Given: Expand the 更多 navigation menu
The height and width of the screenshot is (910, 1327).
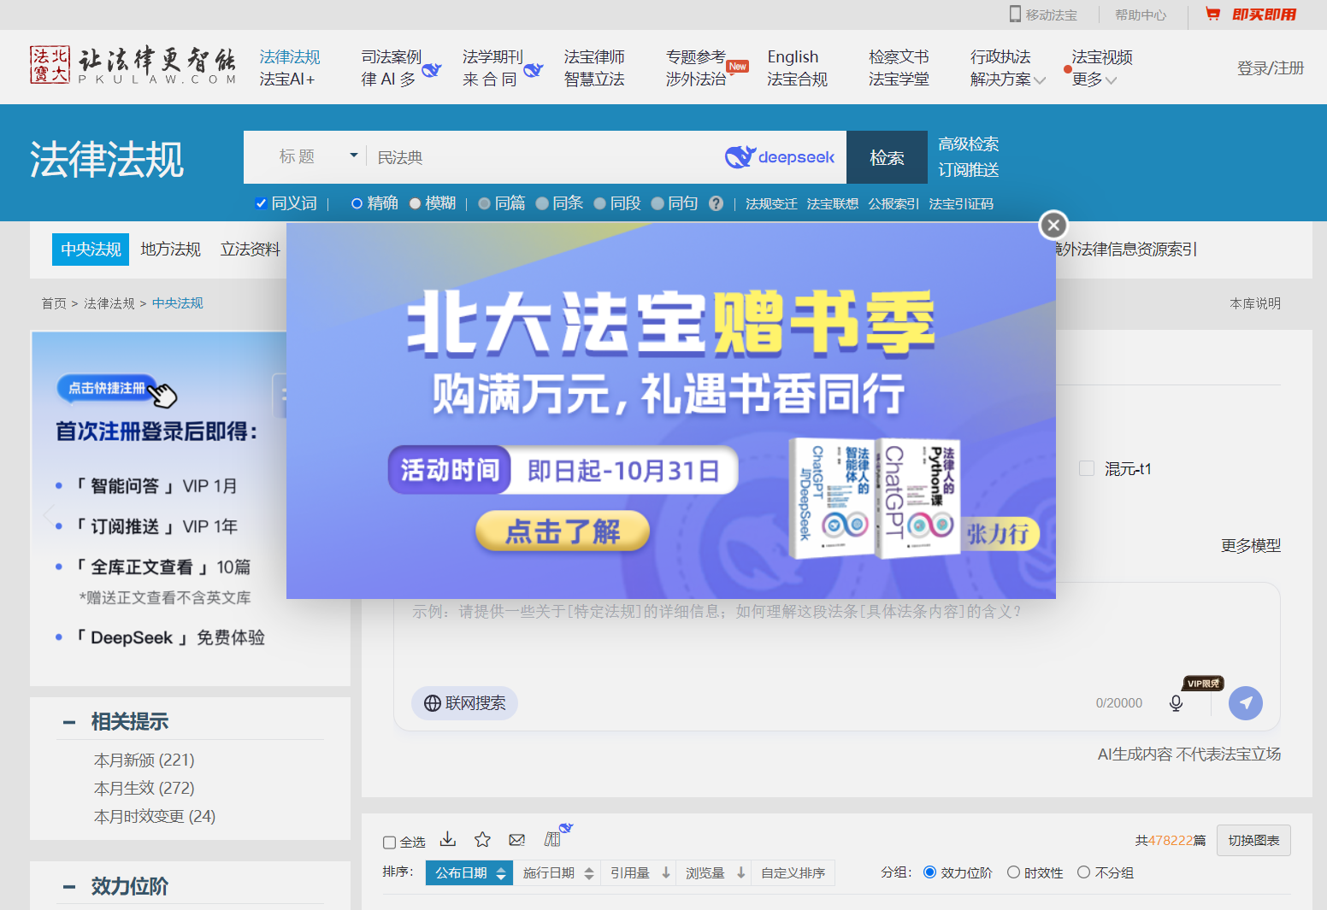Looking at the screenshot, I should [1094, 79].
